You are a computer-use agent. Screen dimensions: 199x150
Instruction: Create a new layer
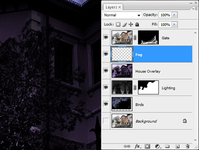pyautogui.click(x=177, y=146)
